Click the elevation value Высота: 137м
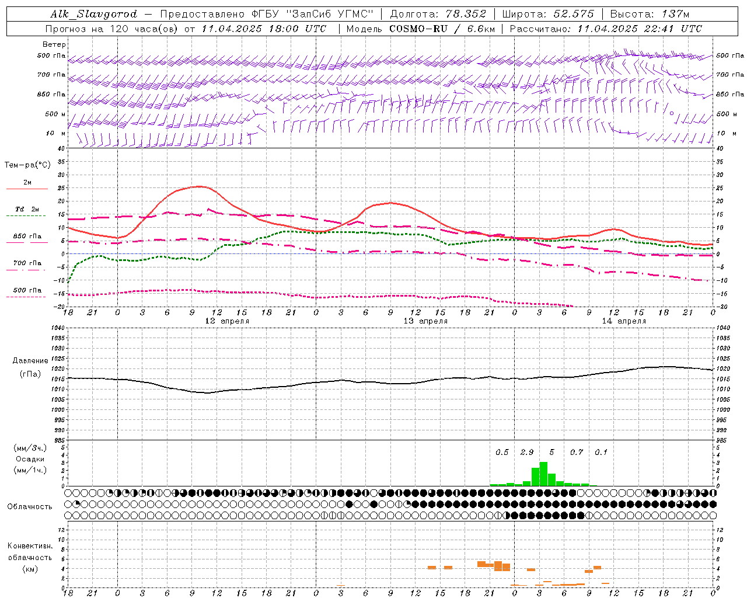Viewport: 747px width, 598px height. (650, 14)
